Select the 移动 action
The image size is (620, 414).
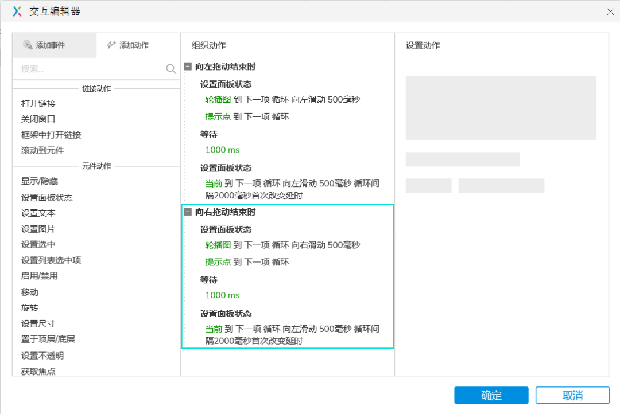point(30,292)
